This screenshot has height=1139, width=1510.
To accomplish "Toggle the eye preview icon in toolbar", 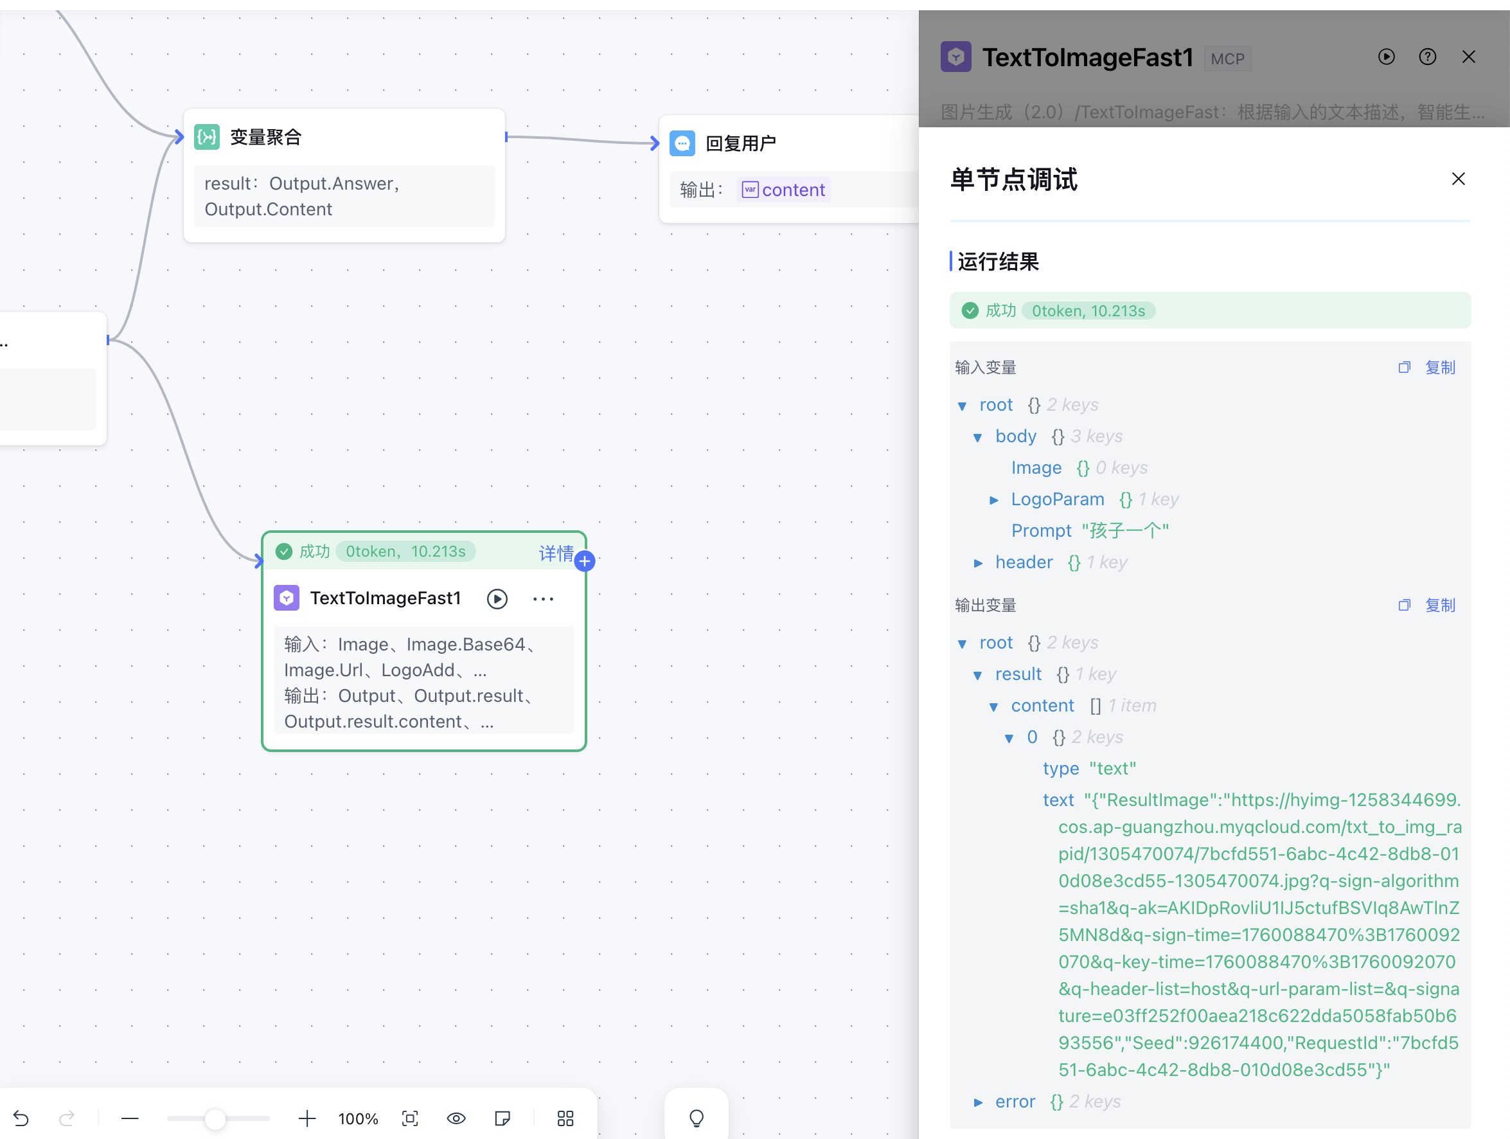I will click(x=456, y=1118).
